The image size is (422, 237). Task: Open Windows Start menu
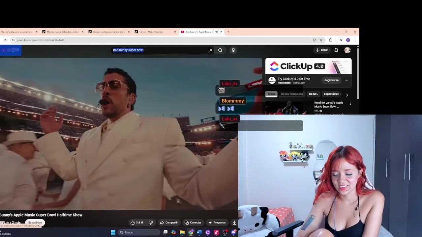(113, 232)
